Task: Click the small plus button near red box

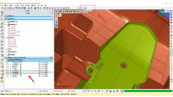Action: pyautogui.click(x=82, y=8)
